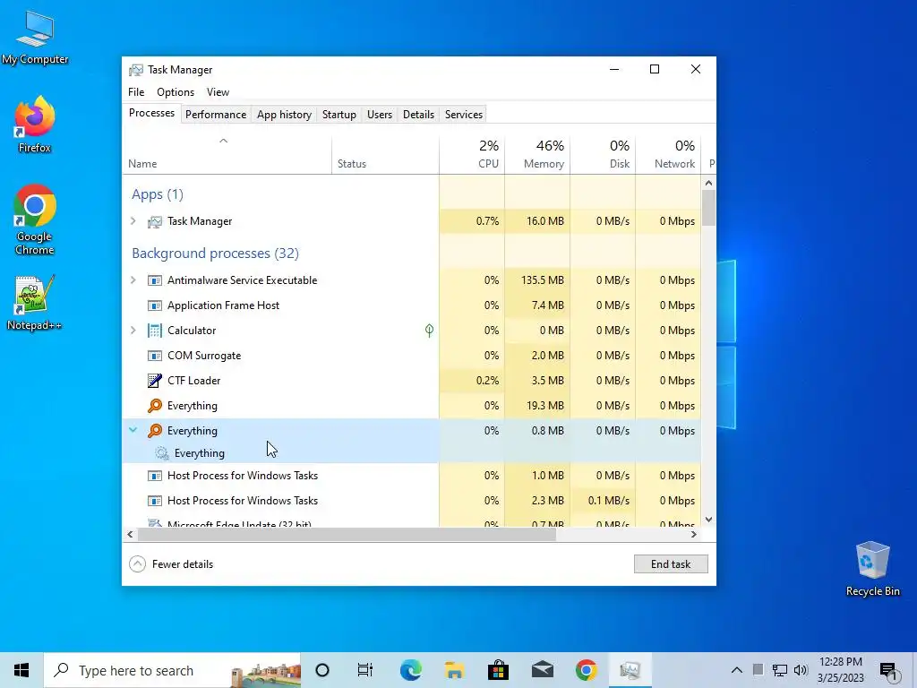
Task: Click the End task button
Action: click(x=671, y=564)
